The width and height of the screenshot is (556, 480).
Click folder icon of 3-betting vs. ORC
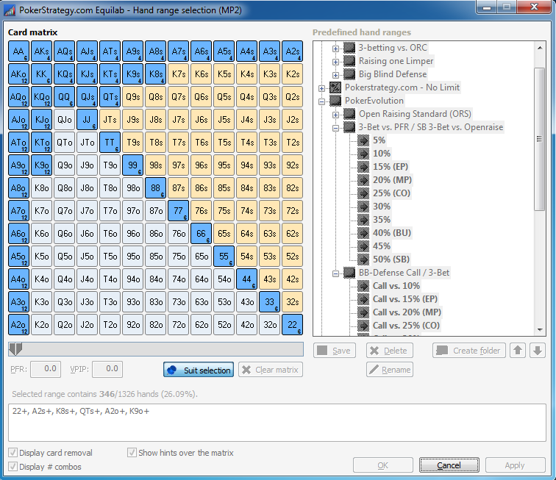[x=349, y=48]
